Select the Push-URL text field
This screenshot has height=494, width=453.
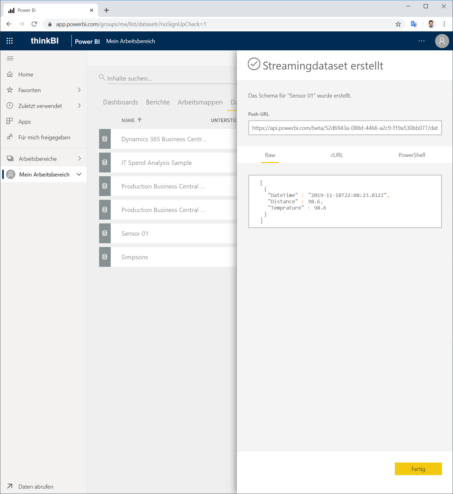click(x=345, y=128)
